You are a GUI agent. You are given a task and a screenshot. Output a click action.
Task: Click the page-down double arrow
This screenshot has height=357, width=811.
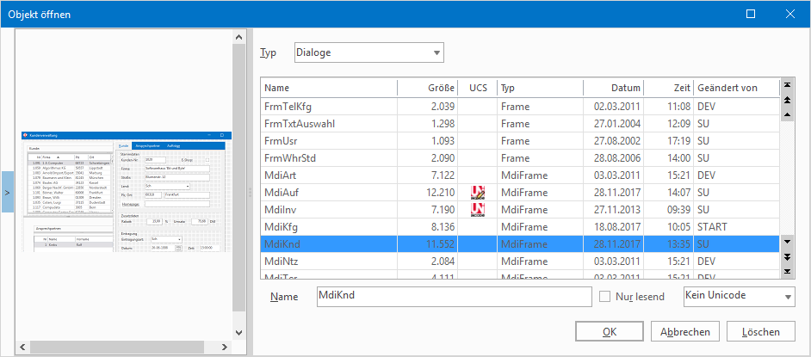click(787, 257)
